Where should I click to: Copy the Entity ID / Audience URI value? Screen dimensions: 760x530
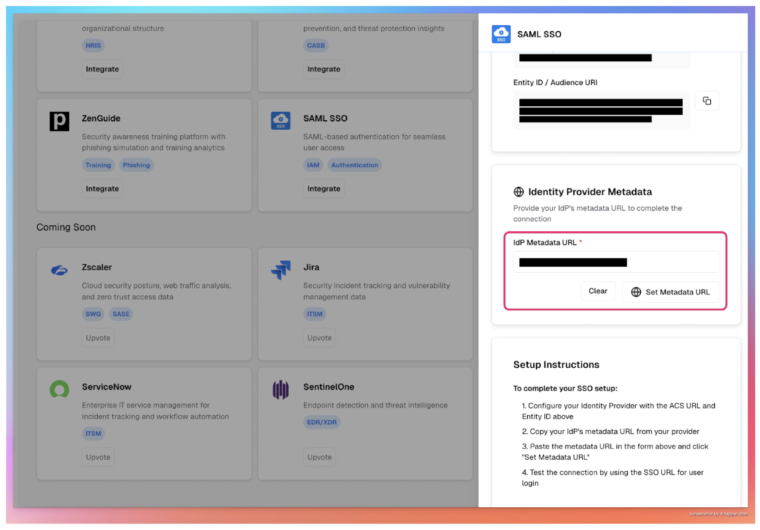click(707, 101)
